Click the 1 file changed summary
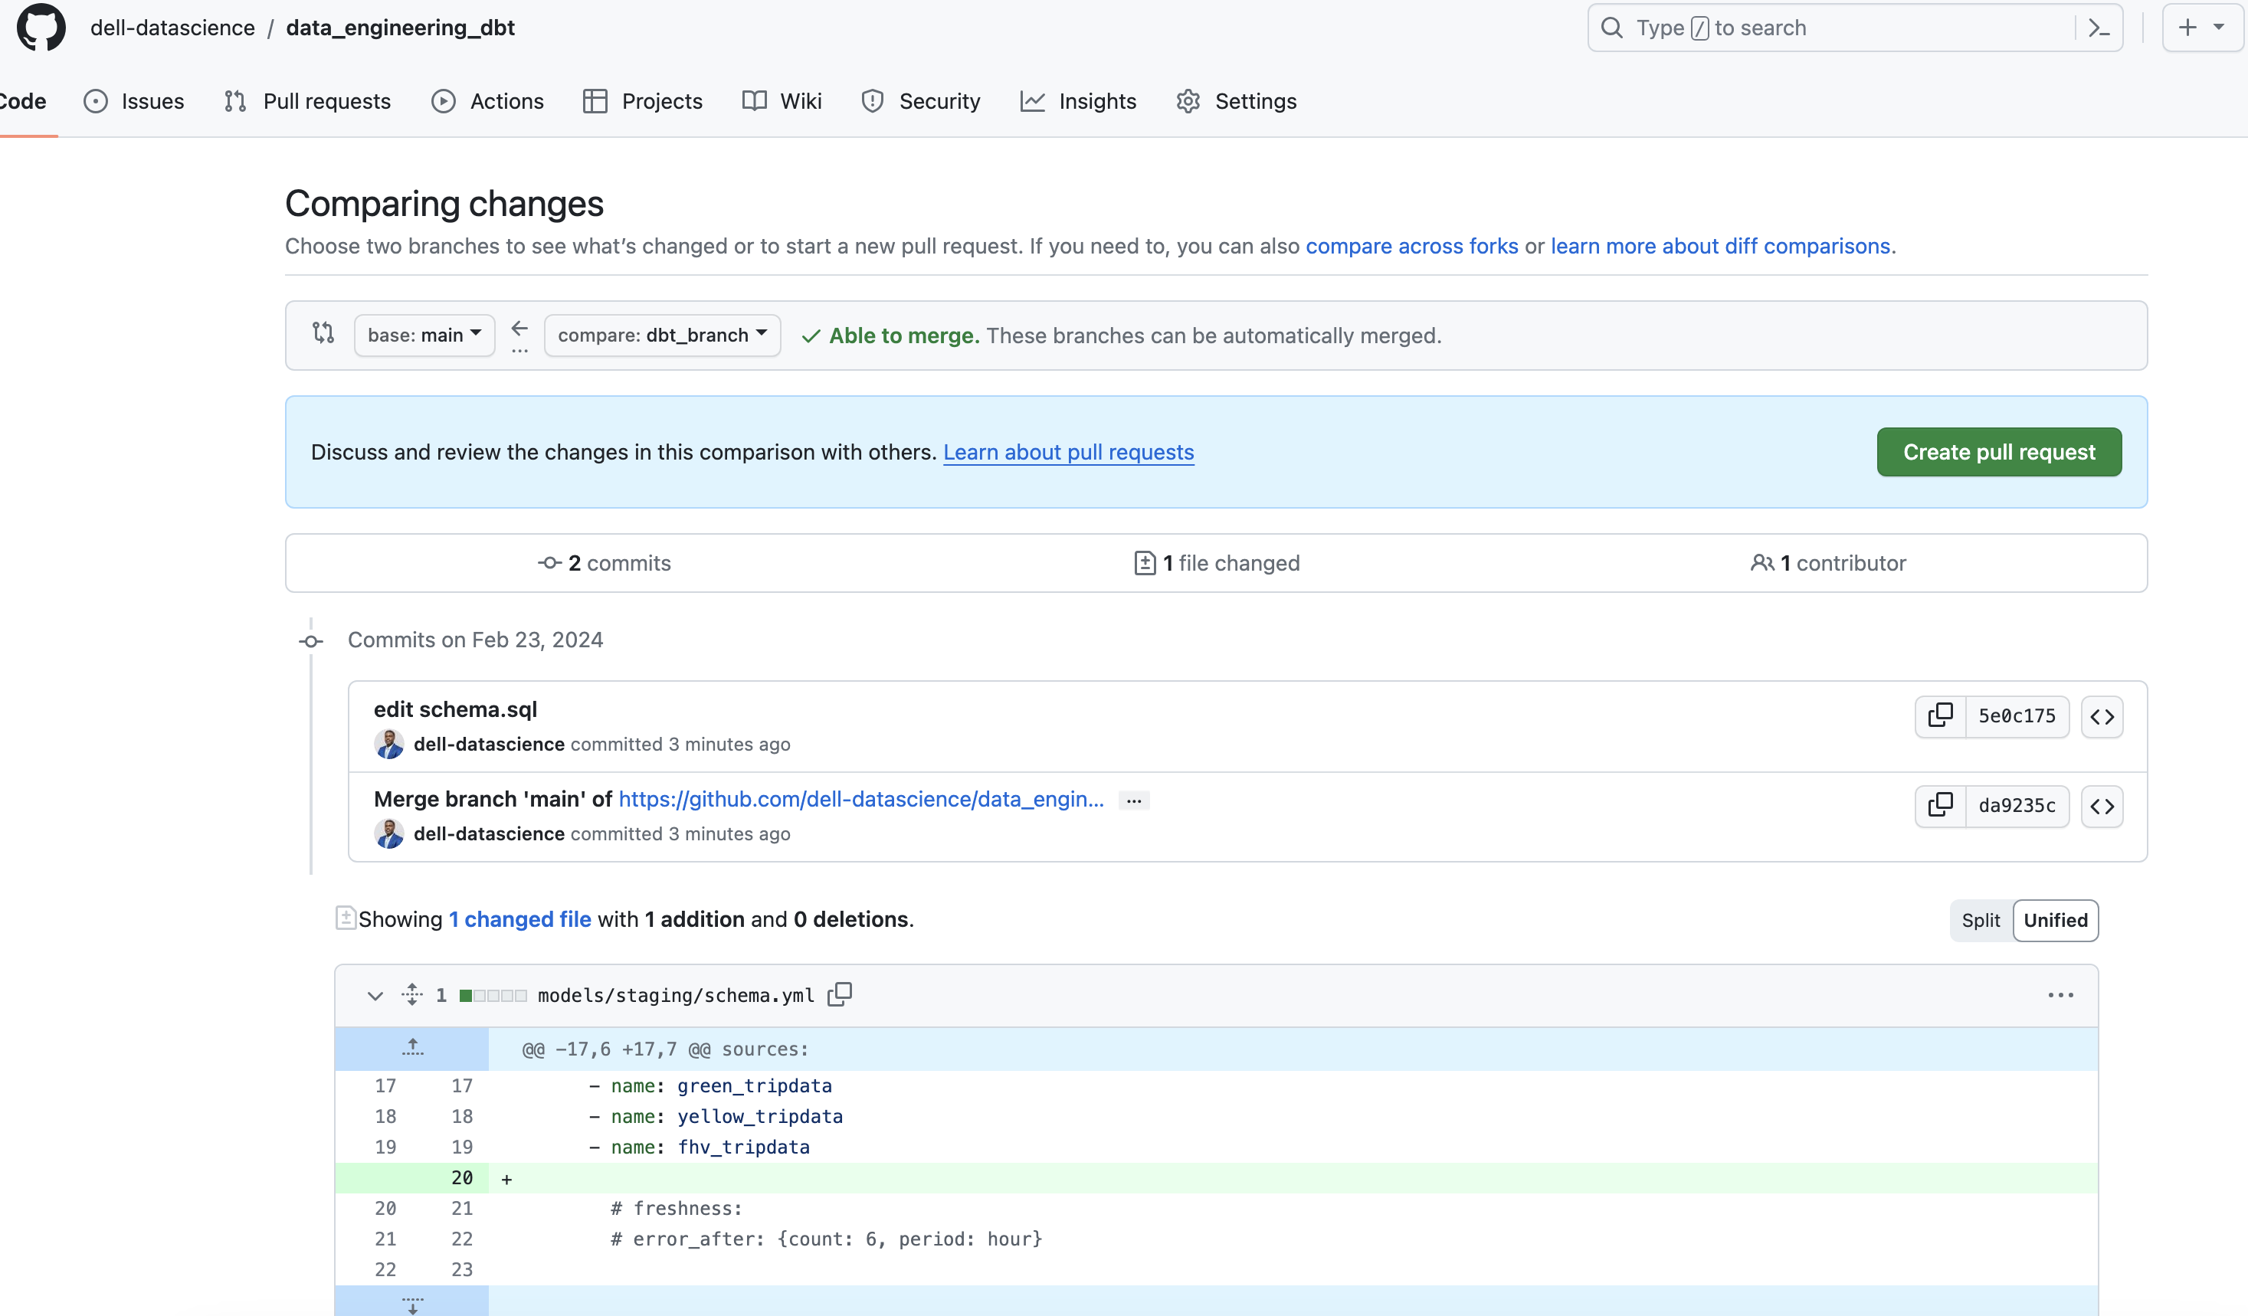This screenshot has height=1316, width=2248. pyautogui.click(x=1217, y=562)
